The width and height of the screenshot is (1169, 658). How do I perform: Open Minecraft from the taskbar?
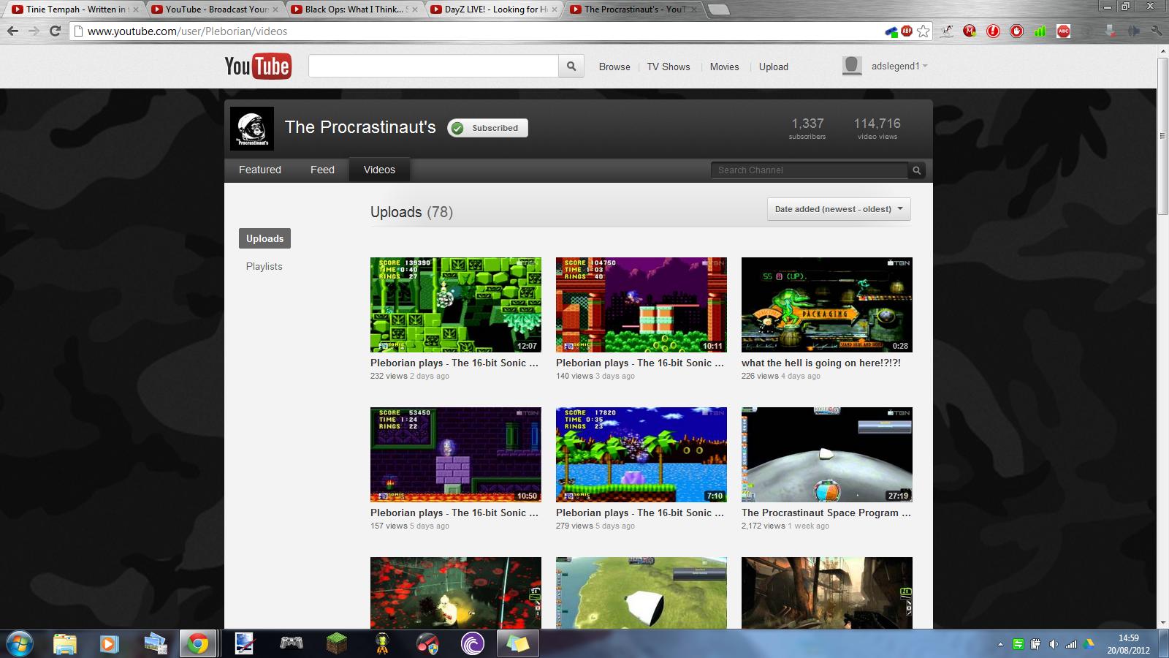[x=337, y=643]
